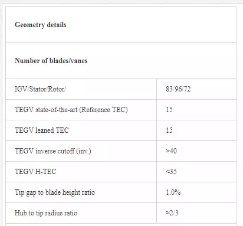Click the word details in table title
Image resolution: width=243 pixels, height=226 pixels.
pos(57,25)
